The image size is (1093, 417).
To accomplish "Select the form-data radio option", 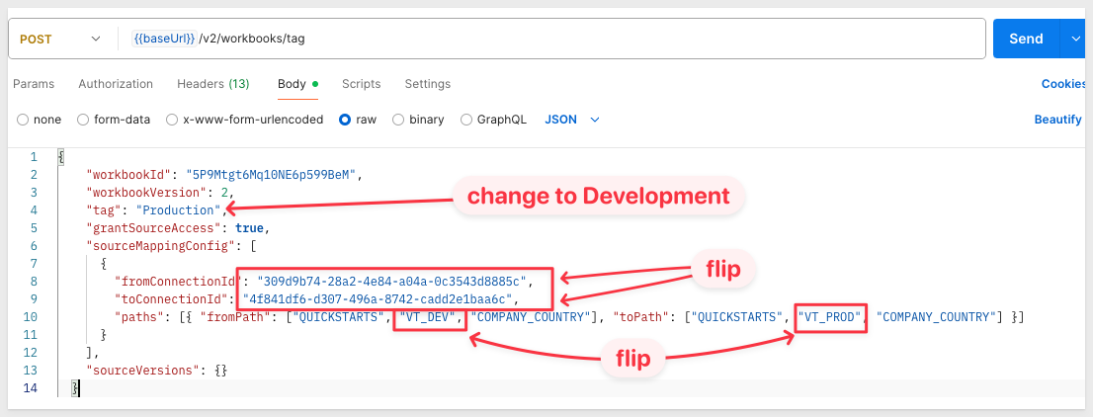I will (83, 120).
